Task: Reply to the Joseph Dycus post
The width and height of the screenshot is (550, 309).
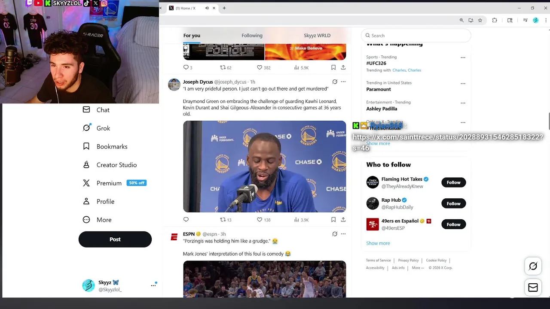Action: tap(186, 220)
